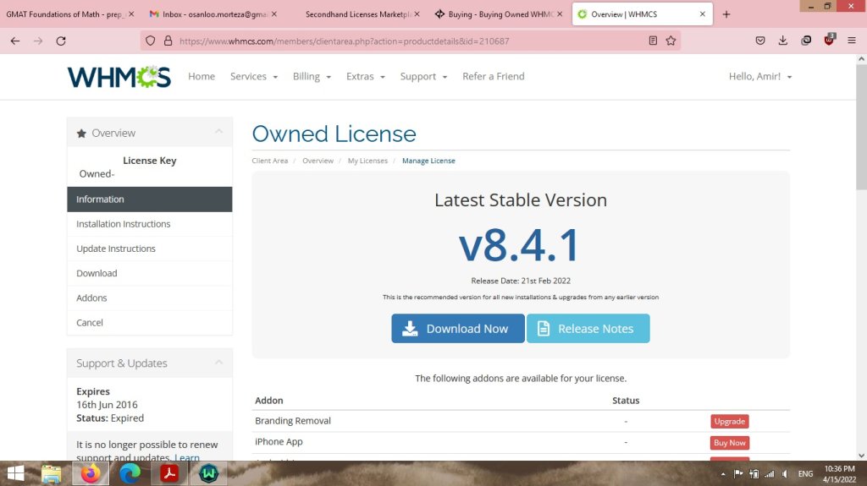Open the Addons sidebar item
The height and width of the screenshot is (486, 867).
click(x=149, y=298)
